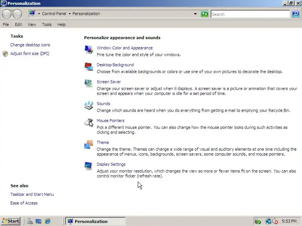
Task: Open the Sounds link
Action: (103, 104)
